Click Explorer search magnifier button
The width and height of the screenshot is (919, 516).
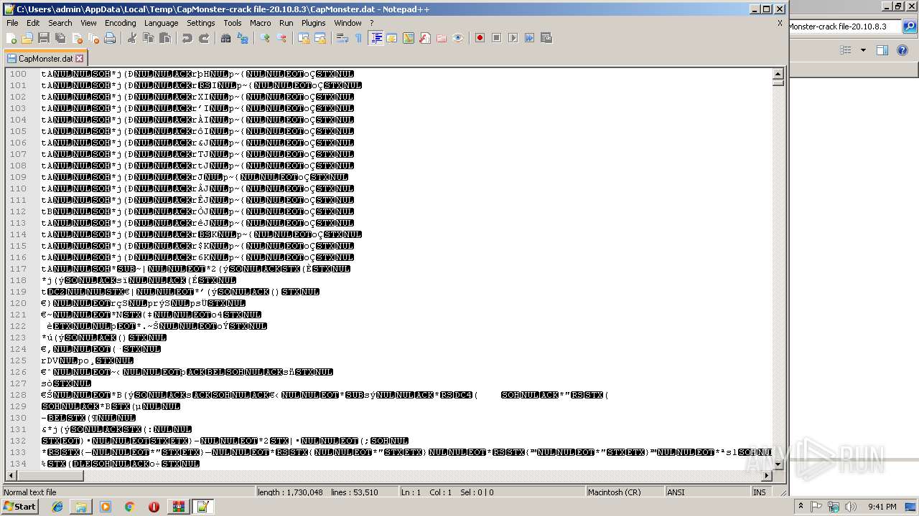point(910,27)
